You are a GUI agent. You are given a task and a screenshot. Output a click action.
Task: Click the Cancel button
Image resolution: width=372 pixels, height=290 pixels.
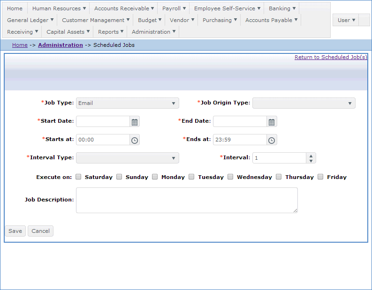[x=40, y=231]
